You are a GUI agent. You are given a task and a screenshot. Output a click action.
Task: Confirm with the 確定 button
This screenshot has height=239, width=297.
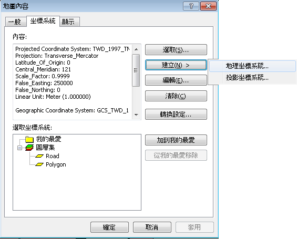[109, 227]
